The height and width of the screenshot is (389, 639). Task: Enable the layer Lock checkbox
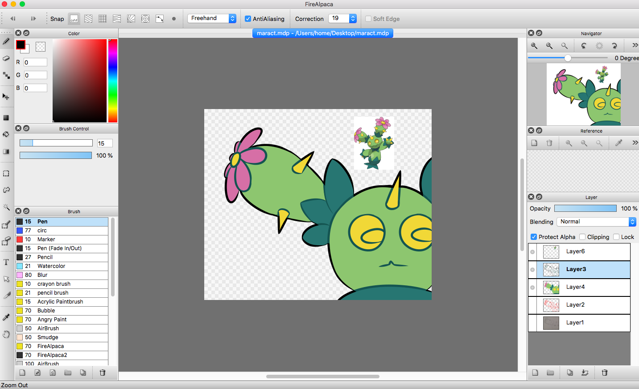click(x=616, y=237)
